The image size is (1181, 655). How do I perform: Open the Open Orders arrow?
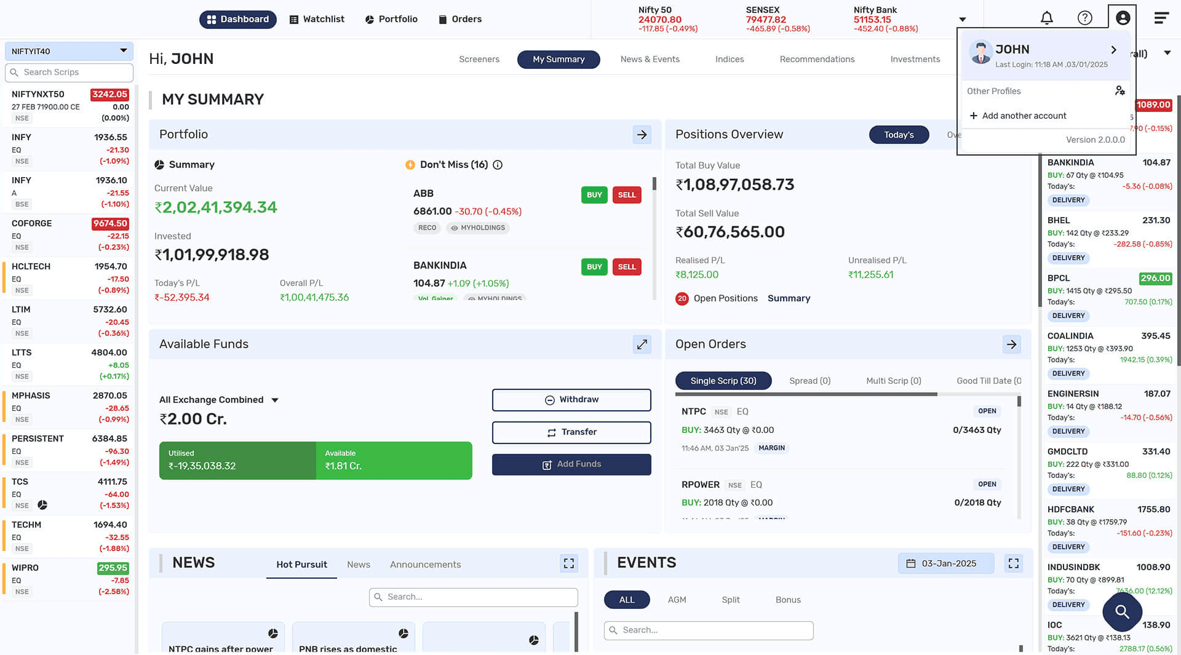[1012, 344]
